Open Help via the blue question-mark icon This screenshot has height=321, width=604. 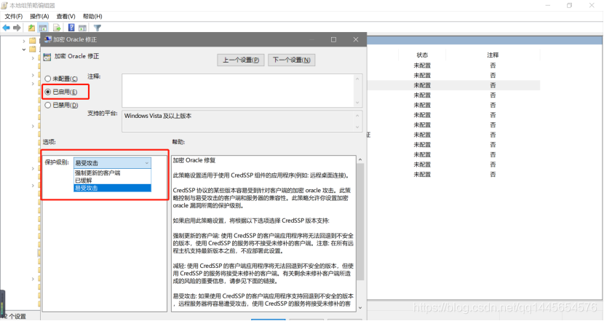(x=71, y=28)
